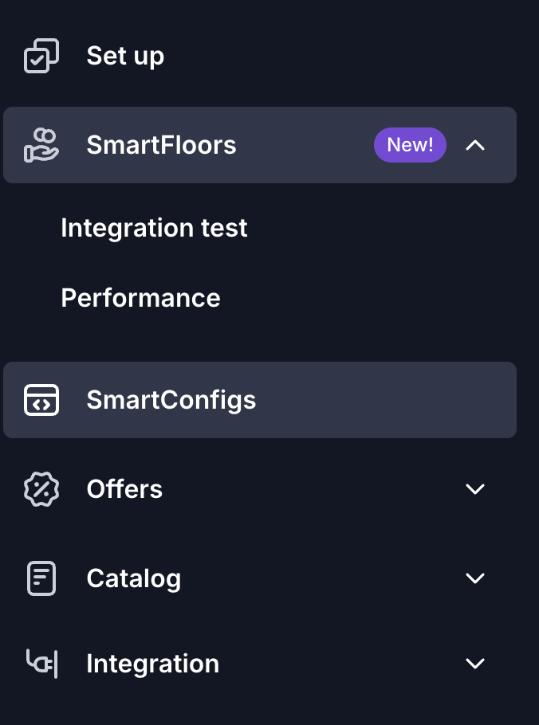Expand the Integration menu
539x725 pixels.
(475, 663)
